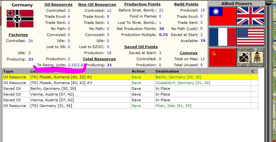Click the Total Resources heading
This screenshot has height=142, width=276.
coord(99,59)
